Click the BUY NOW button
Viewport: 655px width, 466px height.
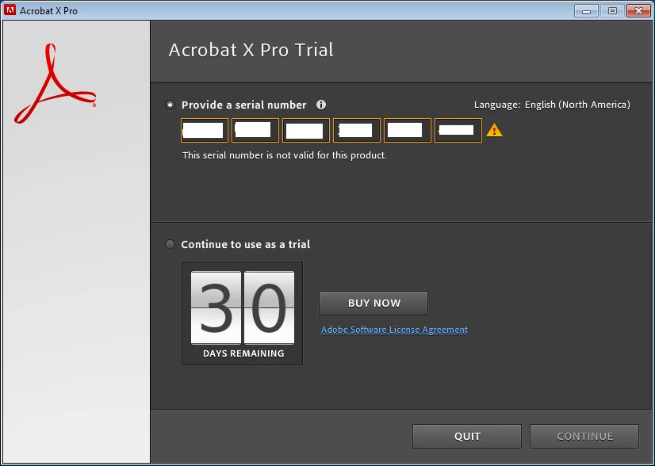pyautogui.click(x=373, y=304)
